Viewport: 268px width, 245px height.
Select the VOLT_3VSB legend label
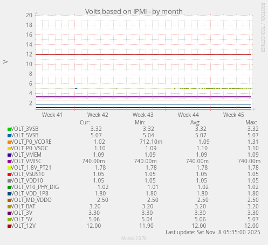click(x=25, y=129)
